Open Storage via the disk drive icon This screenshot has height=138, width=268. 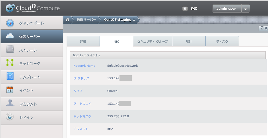[x=10, y=50]
